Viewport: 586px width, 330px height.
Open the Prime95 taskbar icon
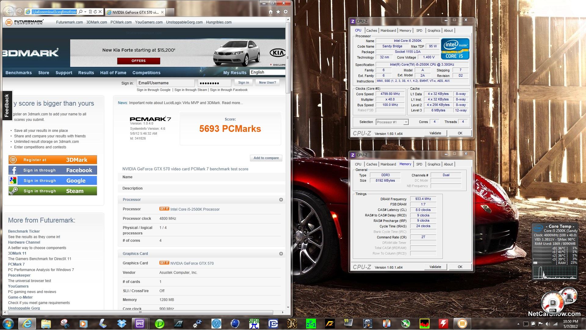[311, 324]
